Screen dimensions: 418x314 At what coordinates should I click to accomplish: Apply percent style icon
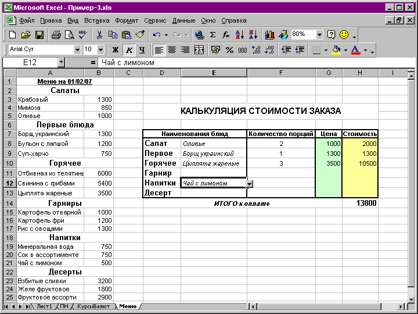pos(229,49)
